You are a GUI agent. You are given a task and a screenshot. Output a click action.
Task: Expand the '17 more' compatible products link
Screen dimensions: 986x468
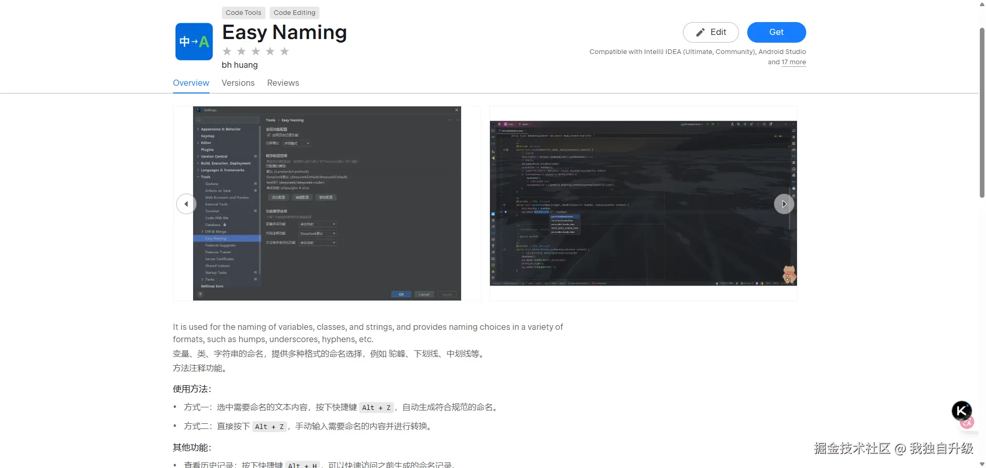coord(793,62)
